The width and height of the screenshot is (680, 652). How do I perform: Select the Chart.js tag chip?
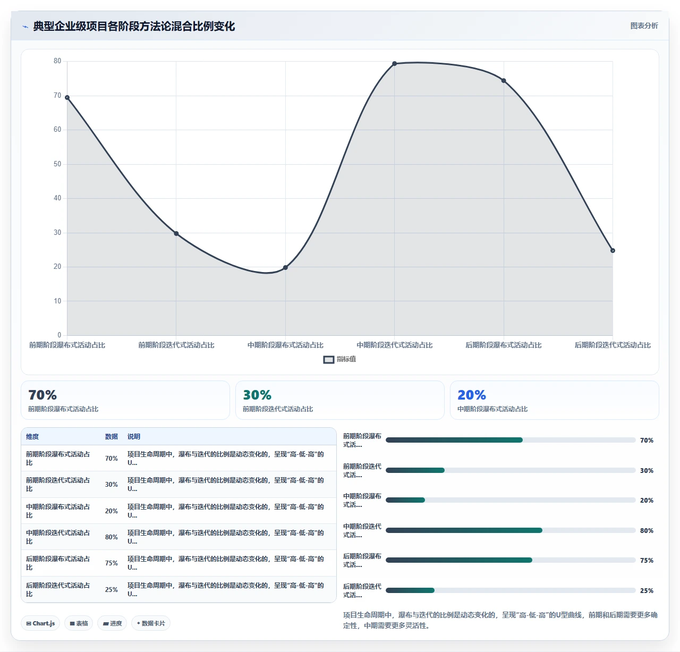[40, 623]
